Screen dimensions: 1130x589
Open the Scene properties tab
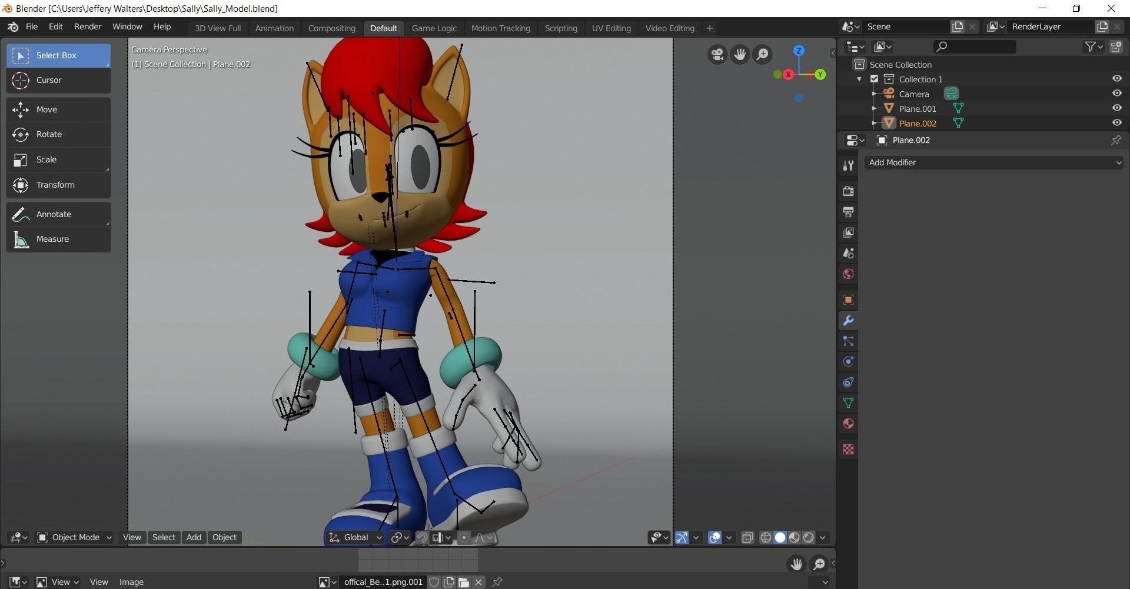[848, 253]
